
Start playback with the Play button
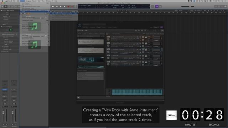64,6
